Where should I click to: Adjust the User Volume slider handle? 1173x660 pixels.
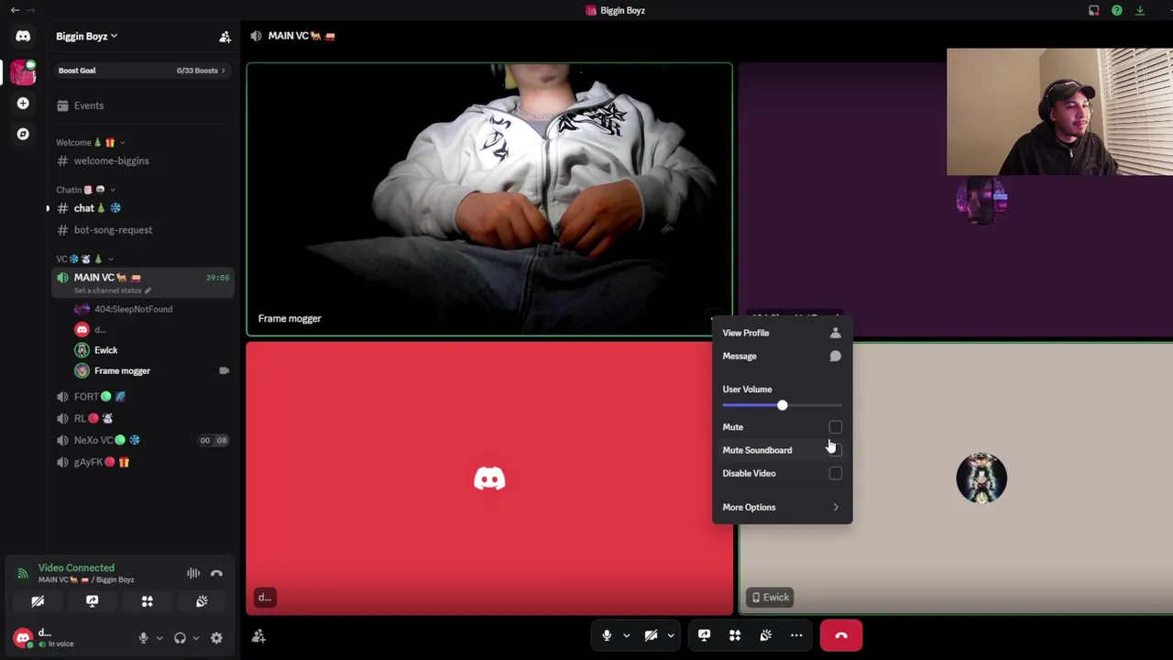(x=782, y=405)
